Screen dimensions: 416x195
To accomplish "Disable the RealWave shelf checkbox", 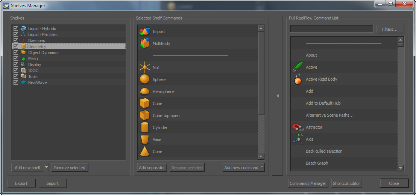I will pyautogui.click(x=16, y=82).
